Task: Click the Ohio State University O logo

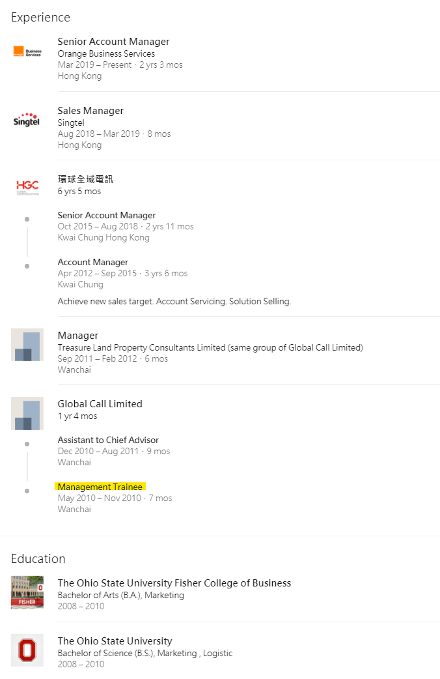Action: [27, 650]
